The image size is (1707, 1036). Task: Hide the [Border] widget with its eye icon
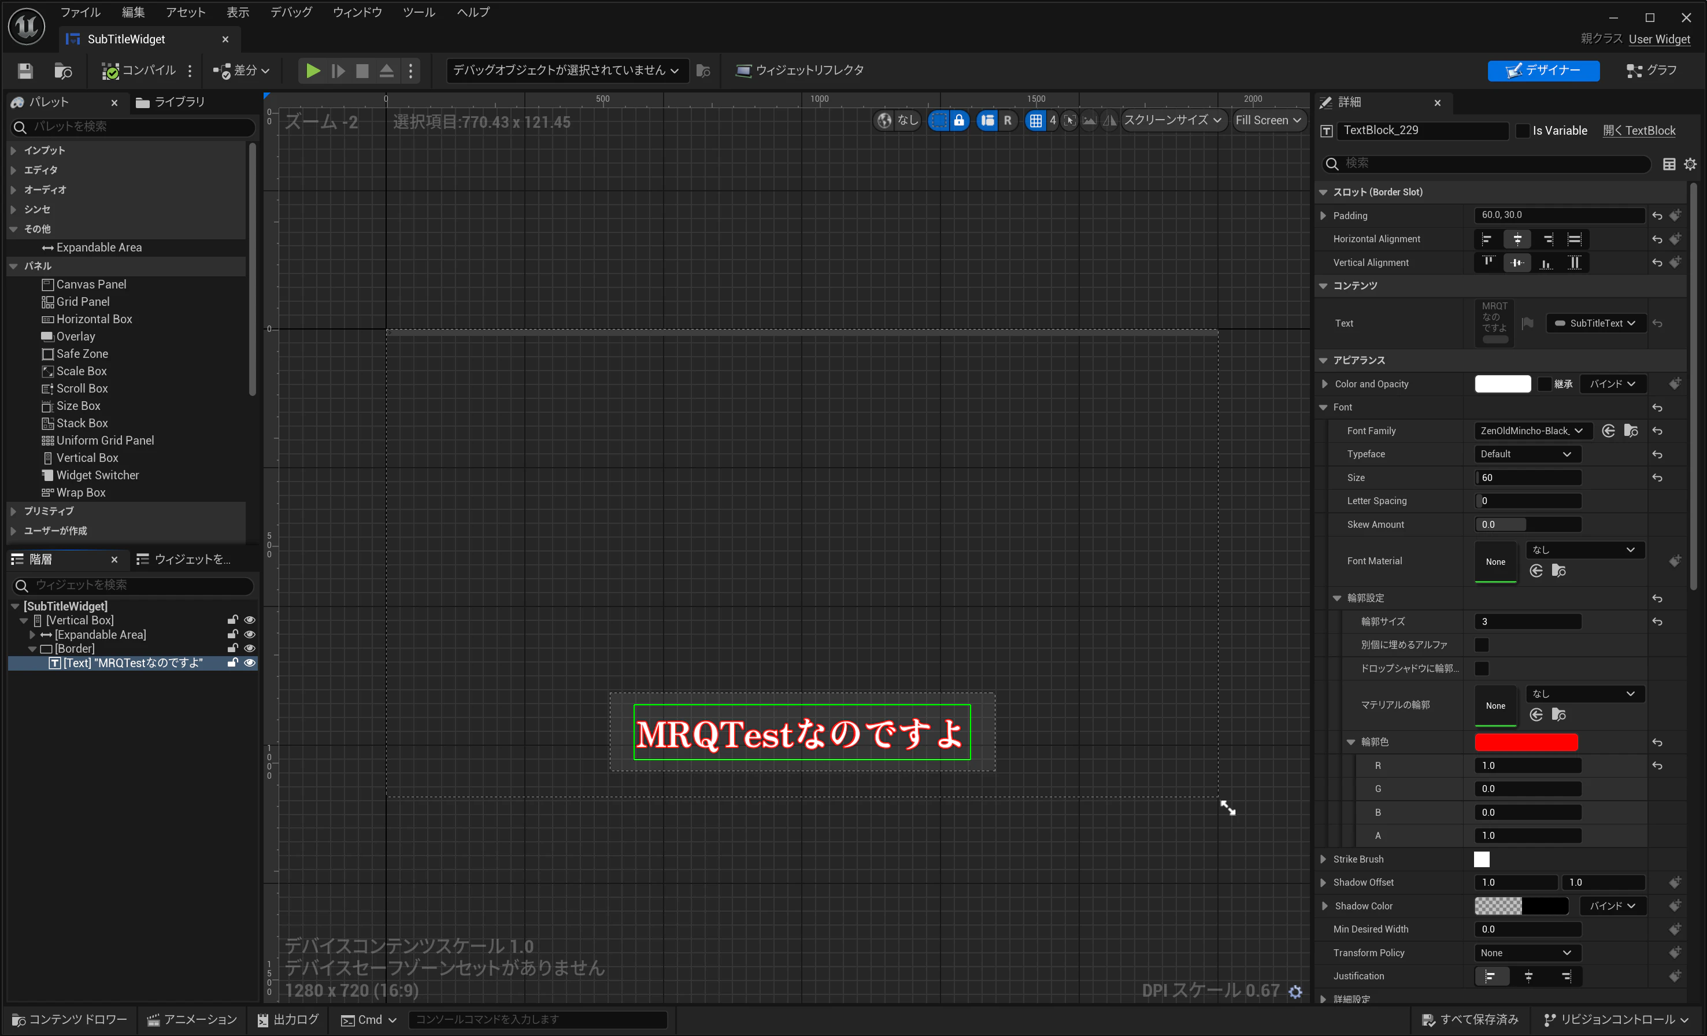pyautogui.click(x=249, y=649)
